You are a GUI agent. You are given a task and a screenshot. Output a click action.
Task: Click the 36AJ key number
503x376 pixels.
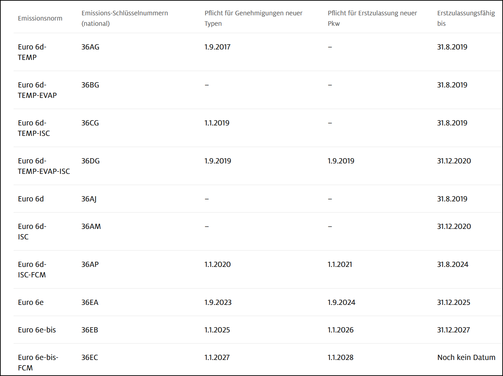pyautogui.click(x=89, y=199)
